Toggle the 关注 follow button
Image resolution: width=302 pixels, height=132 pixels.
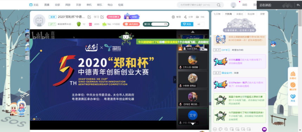click(x=187, y=24)
